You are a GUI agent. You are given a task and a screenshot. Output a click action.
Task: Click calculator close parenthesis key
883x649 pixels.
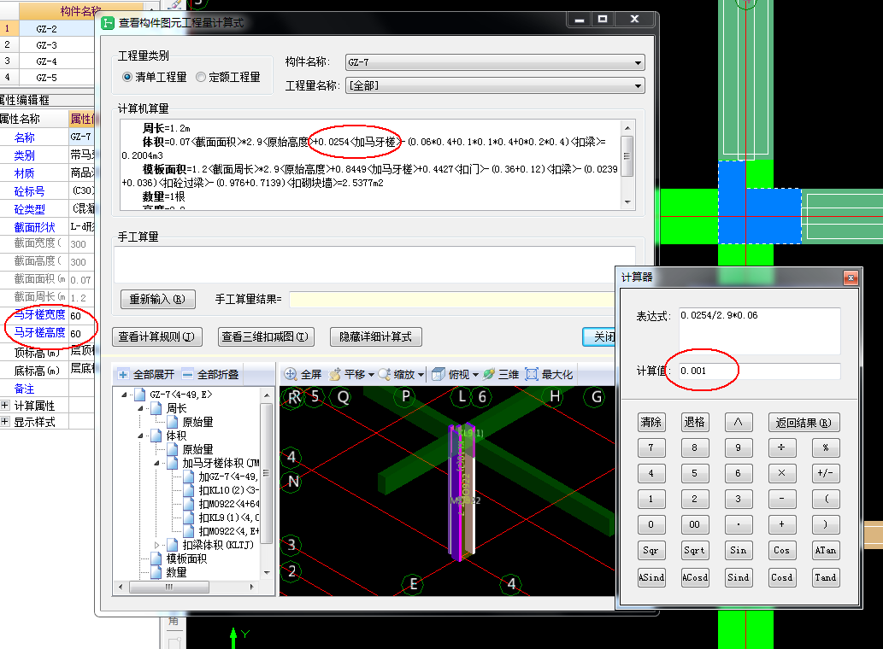click(826, 524)
